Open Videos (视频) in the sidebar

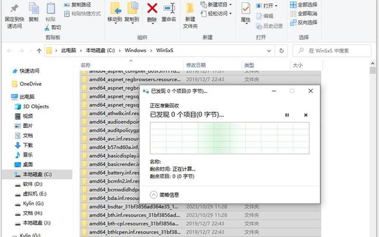coord(24,116)
